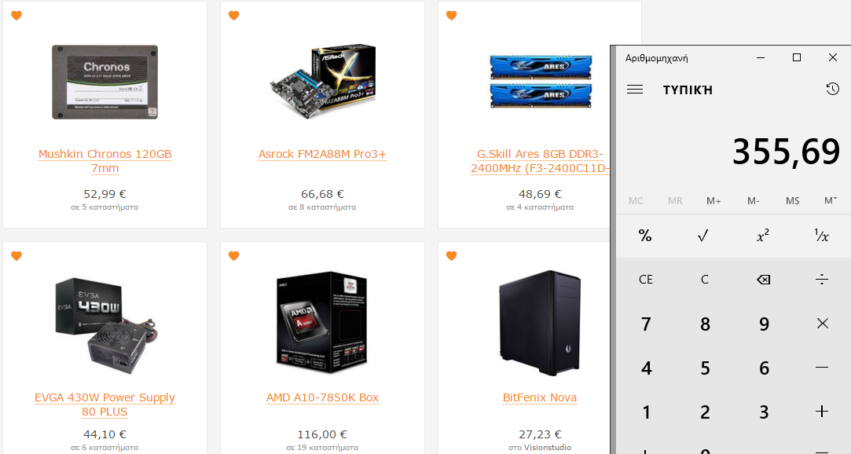Click the CE clear entry button

645,280
